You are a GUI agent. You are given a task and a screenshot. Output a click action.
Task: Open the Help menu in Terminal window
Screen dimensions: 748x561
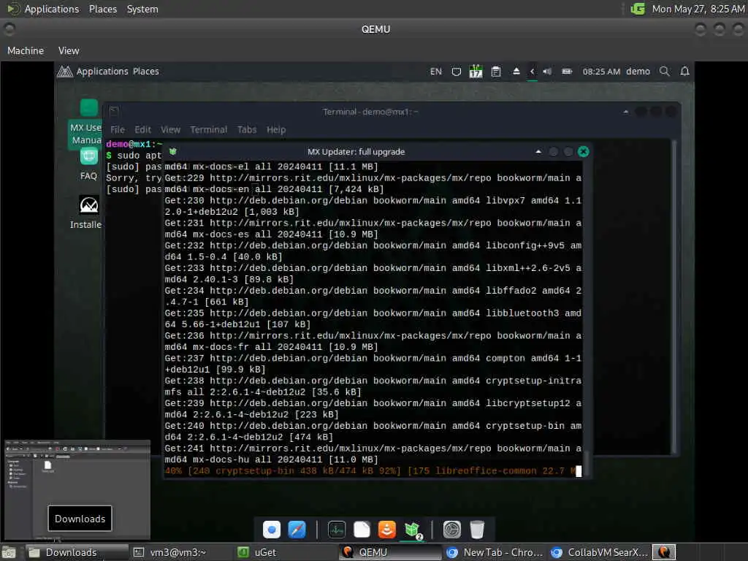click(x=275, y=130)
